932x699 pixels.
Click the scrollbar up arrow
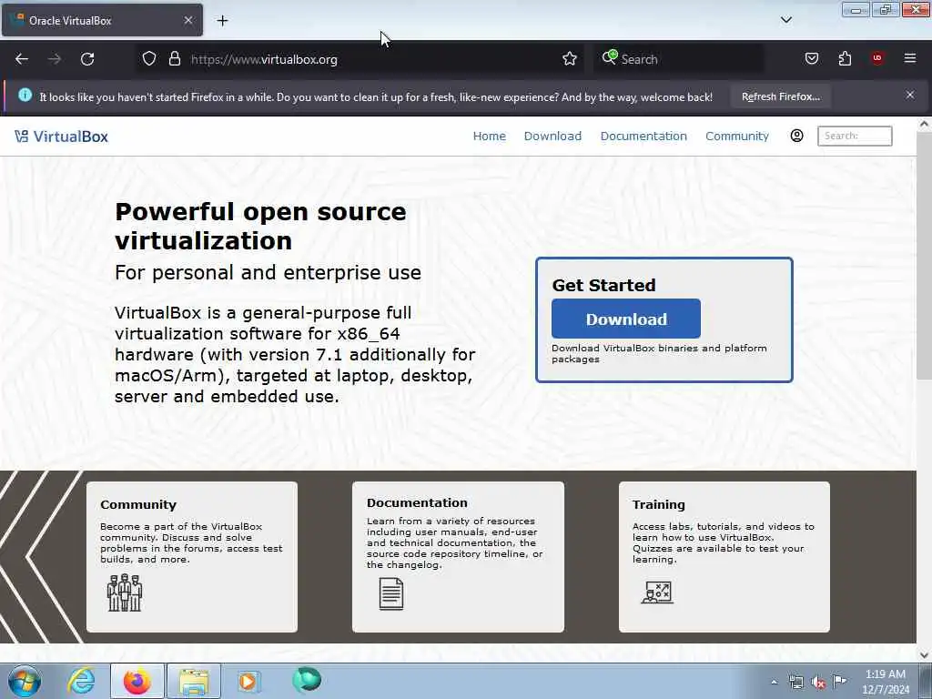click(x=924, y=124)
